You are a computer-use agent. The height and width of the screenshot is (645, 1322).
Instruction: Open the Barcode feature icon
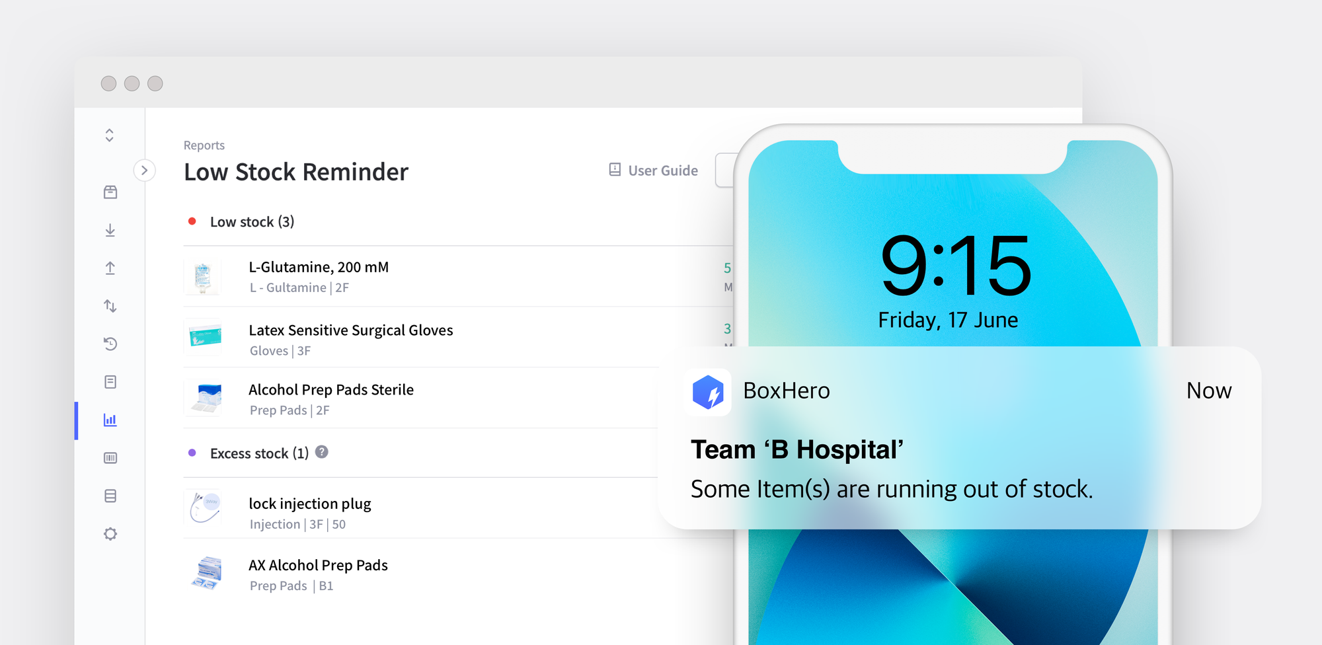(x=110, y=457)
